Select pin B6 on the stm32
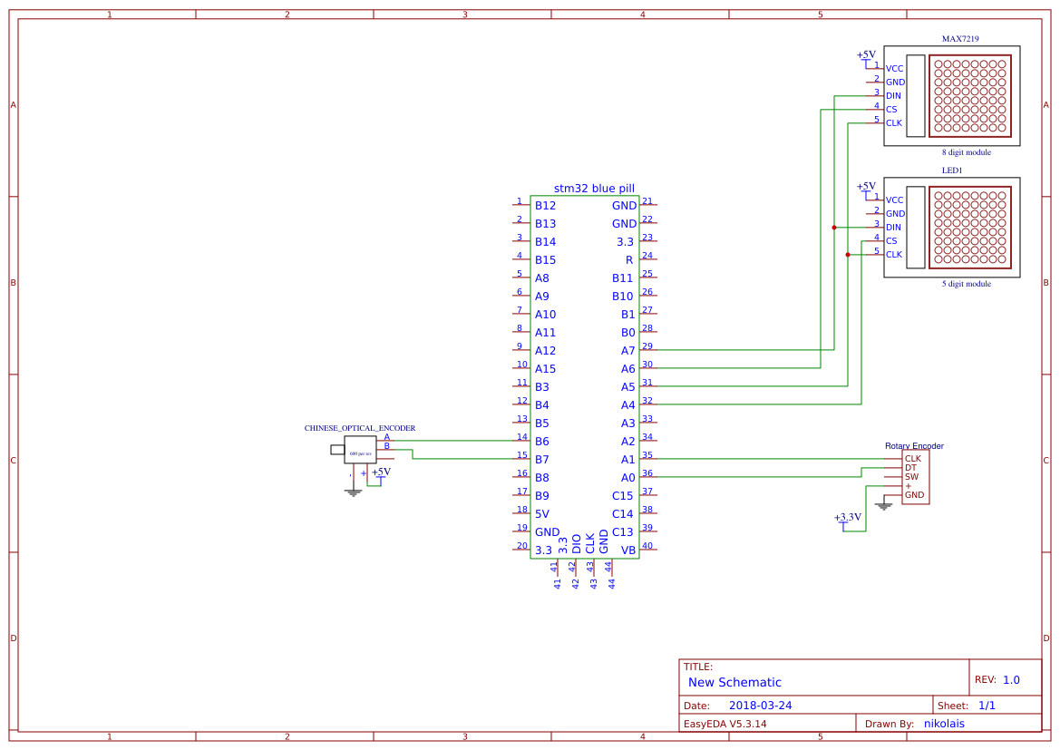1060x750 pixels. pyautogui.click(x=541, y=442)
